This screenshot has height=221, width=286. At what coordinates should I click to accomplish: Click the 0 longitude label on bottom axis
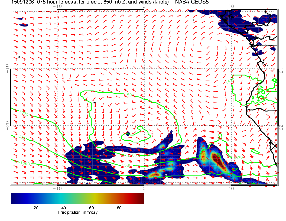(144, 188)
